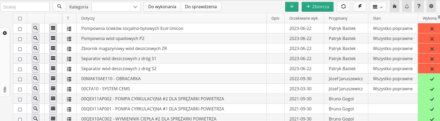Open notifications bell icon
440x121 pixels.
[407, 7]
